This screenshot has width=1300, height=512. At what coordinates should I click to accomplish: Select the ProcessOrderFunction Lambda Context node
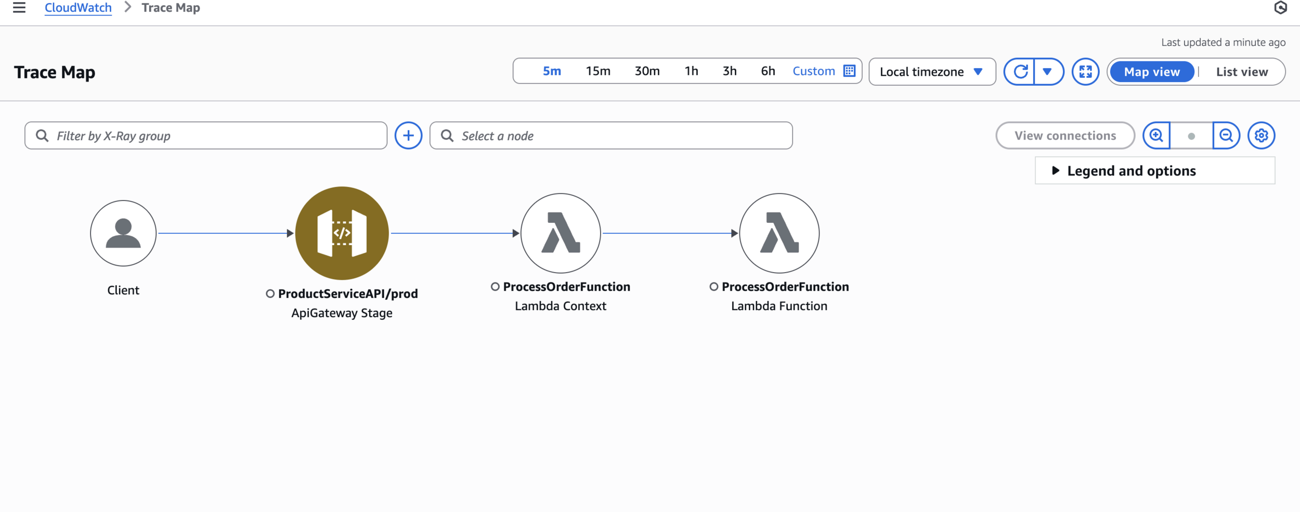coord(561,233)
